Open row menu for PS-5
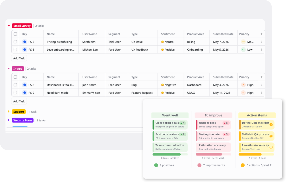This screenshot has width=287, height=183. [x=262, y=42]
